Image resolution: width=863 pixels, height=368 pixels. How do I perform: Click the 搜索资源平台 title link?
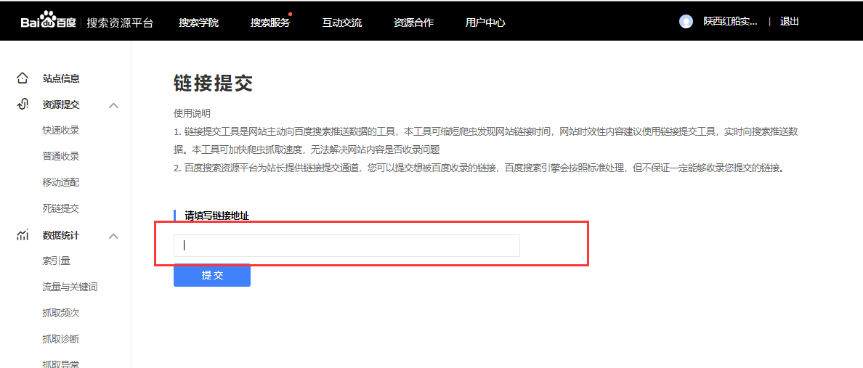click(120, 23)
